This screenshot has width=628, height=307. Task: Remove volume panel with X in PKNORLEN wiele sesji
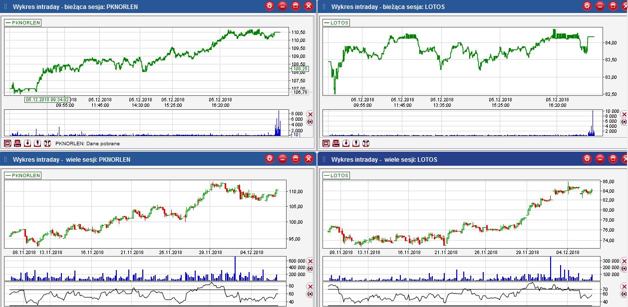[310, 261]
